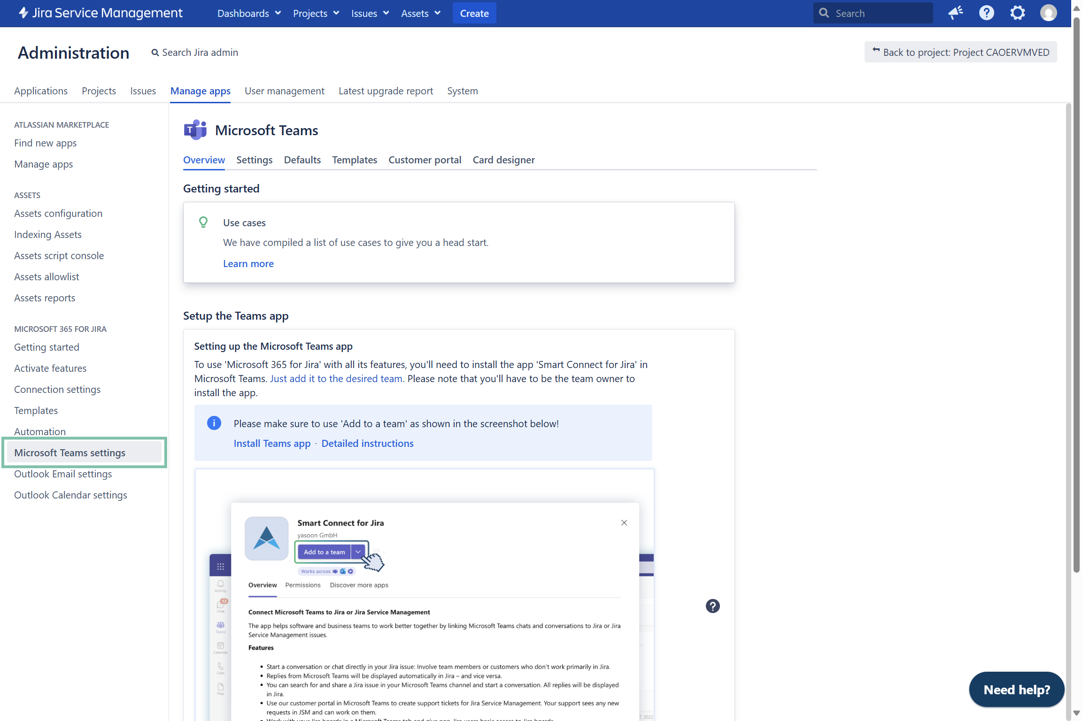This screenshot has height=721, width=1082.
Task: Click the dark floating help icon
Action: (x=712, y=606)
